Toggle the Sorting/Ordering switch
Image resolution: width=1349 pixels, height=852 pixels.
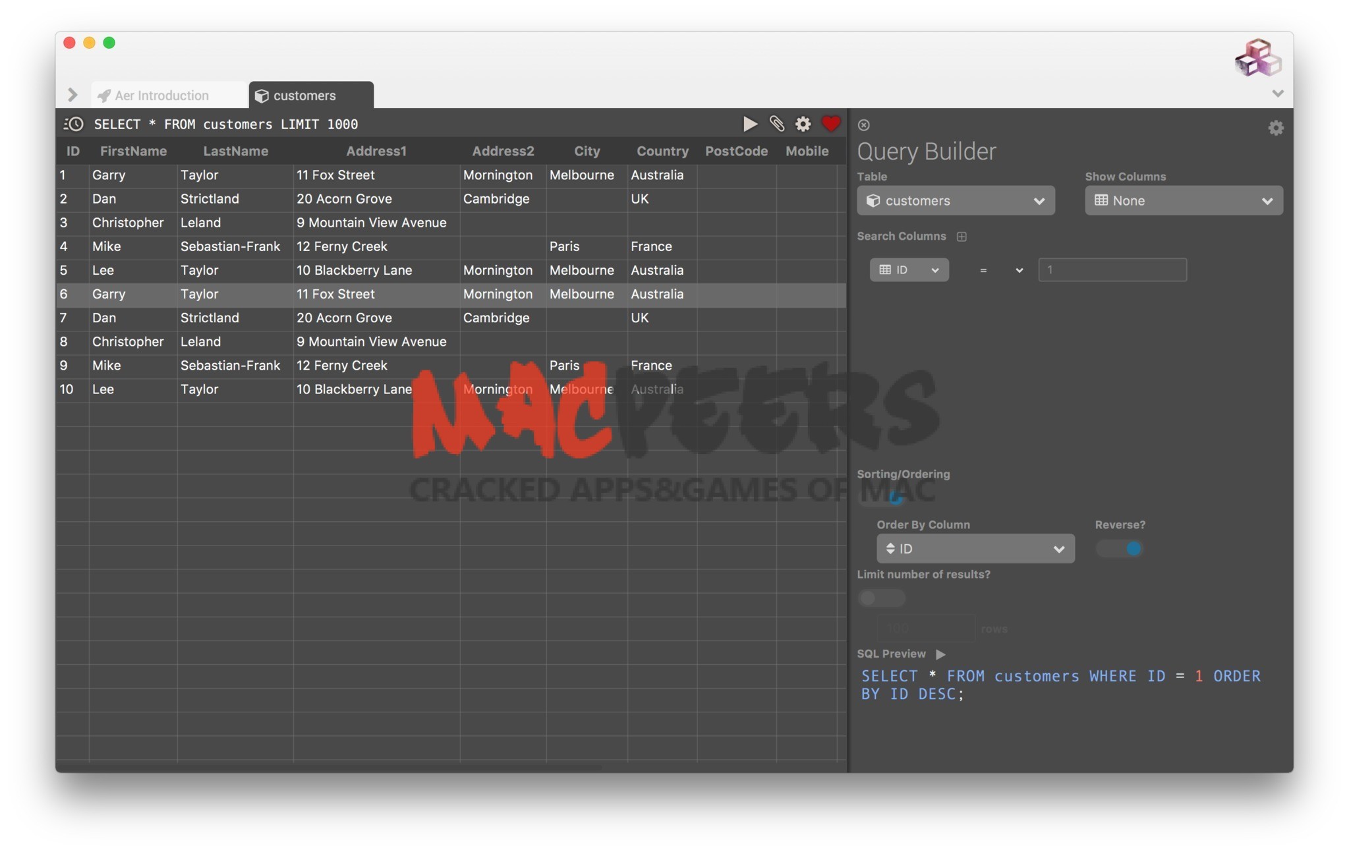click(x=882, y=497)
